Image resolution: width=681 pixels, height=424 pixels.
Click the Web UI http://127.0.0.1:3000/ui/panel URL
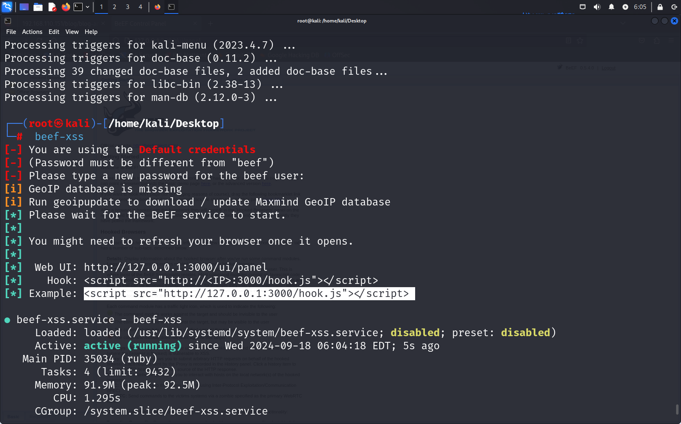coord(175,268)
